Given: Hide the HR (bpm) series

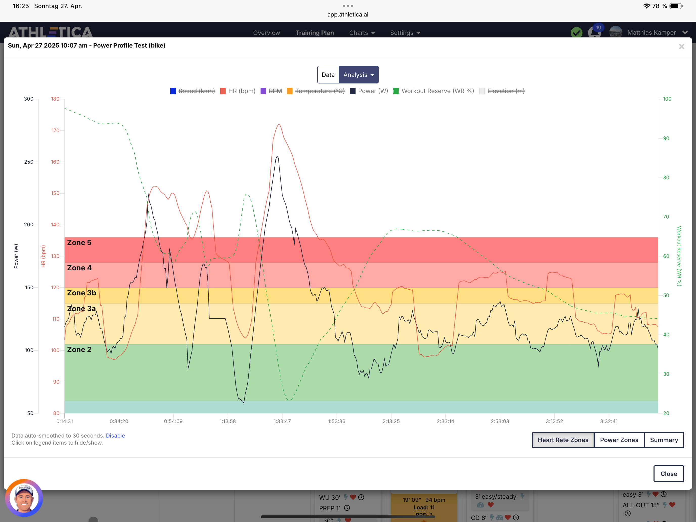Looking at the screenshot, I should (x=241, y=91).
